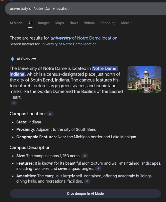Open the Maps tab
The image size is (166, 202).
tap(59, 23)
